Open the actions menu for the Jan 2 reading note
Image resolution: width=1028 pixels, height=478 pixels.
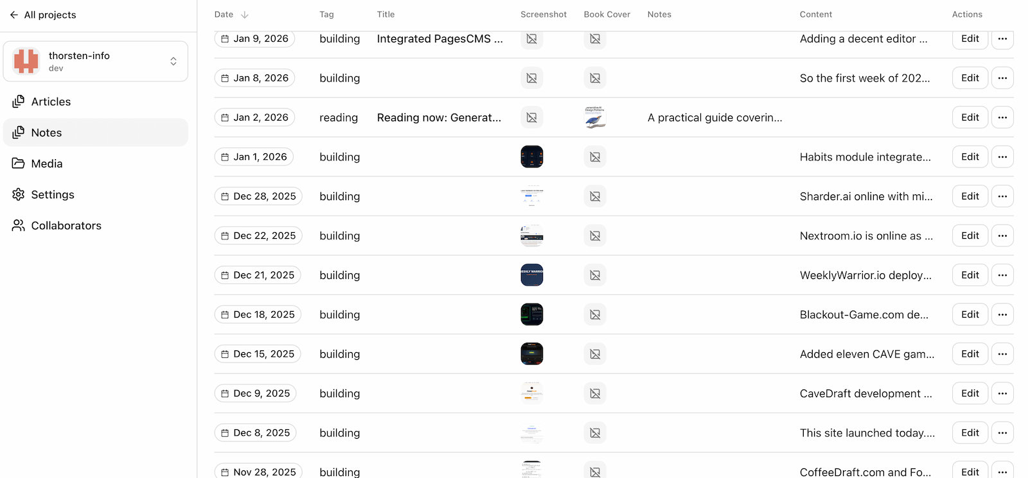coord(1002,117)
